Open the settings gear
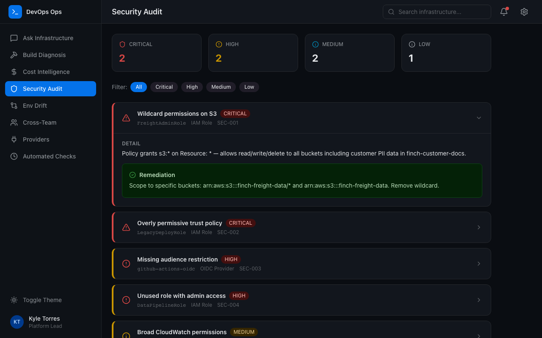 pyautogui.click(x=524, y=12)
